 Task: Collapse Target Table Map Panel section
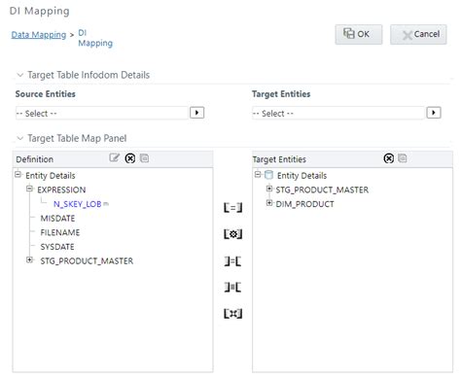point(20,139)
